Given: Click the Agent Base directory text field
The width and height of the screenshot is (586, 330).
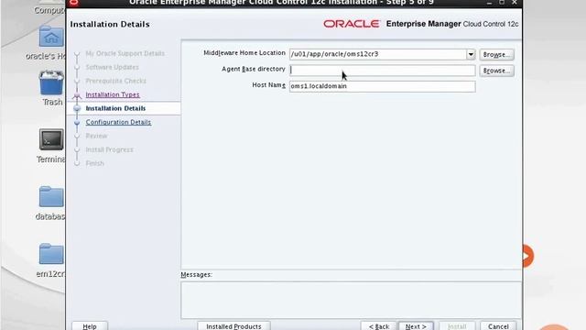Looking at the screenshot, I should [x=383, y=71].
